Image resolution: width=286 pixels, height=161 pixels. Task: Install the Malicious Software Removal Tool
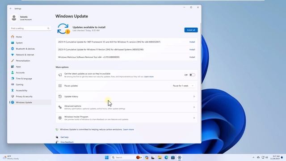click(192, 57)
